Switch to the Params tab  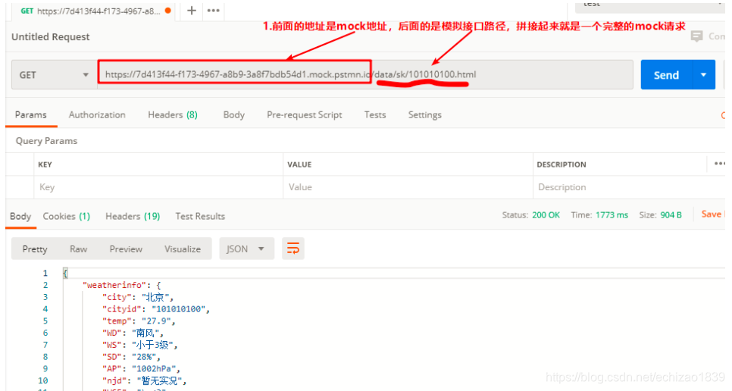tap(31, 114)
